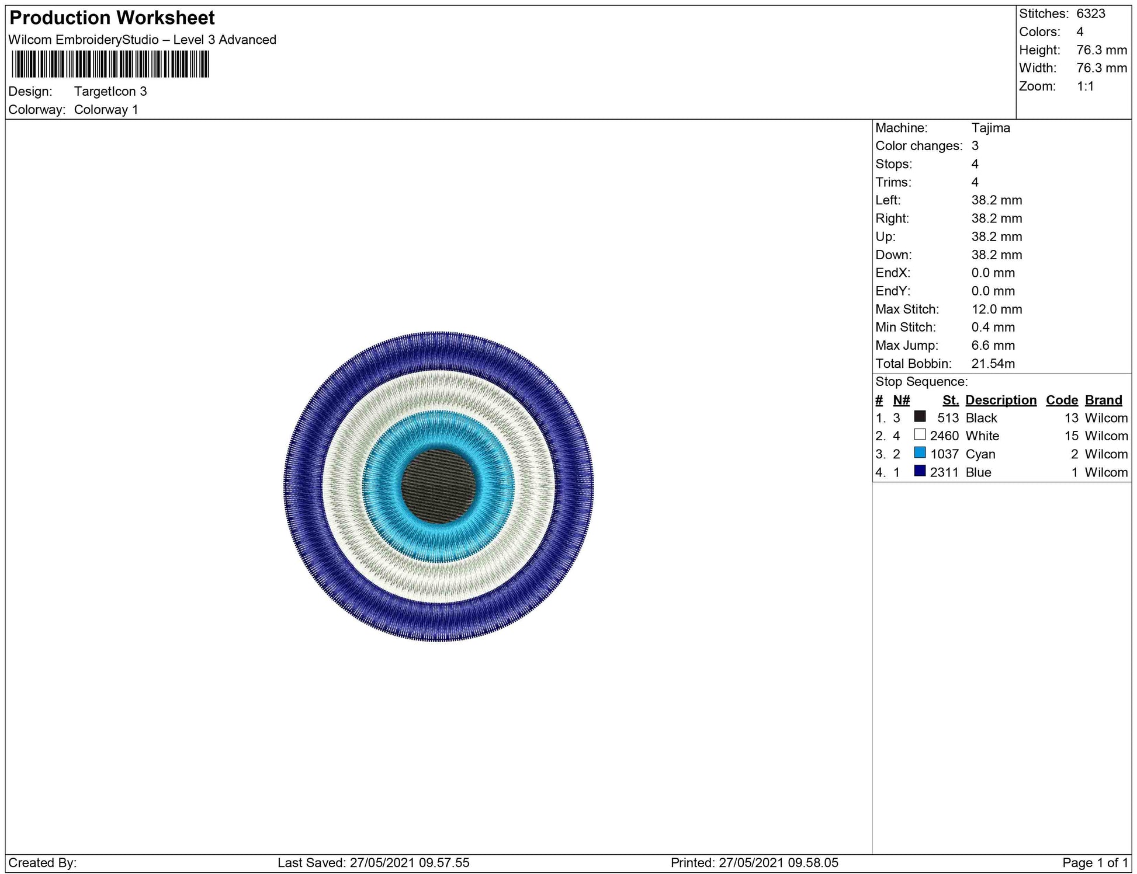
Task: Click the black color swatch
Action: (920, 416)
